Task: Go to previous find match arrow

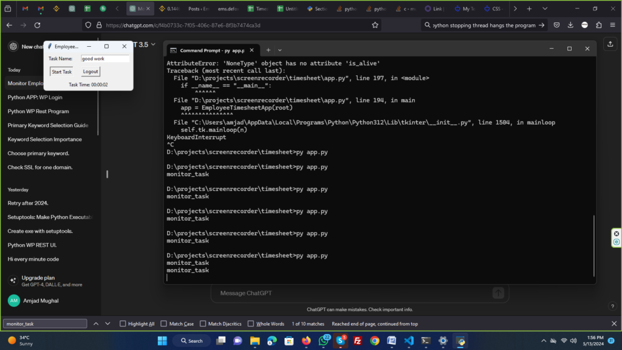Action: point(95,324)
